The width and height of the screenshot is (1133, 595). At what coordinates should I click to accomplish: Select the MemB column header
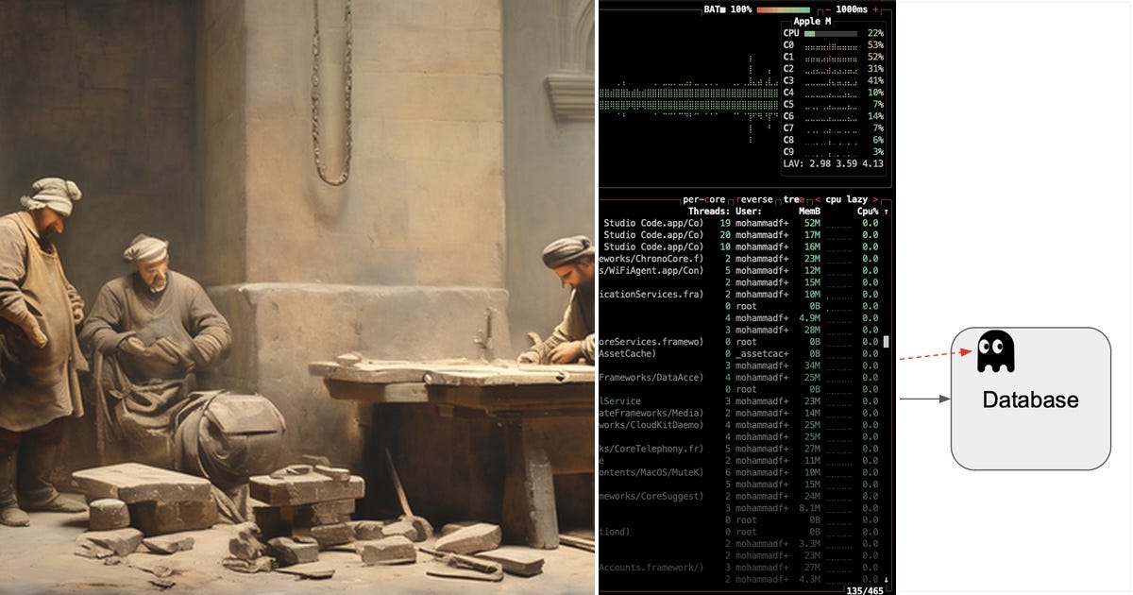[x=809, y=211]
